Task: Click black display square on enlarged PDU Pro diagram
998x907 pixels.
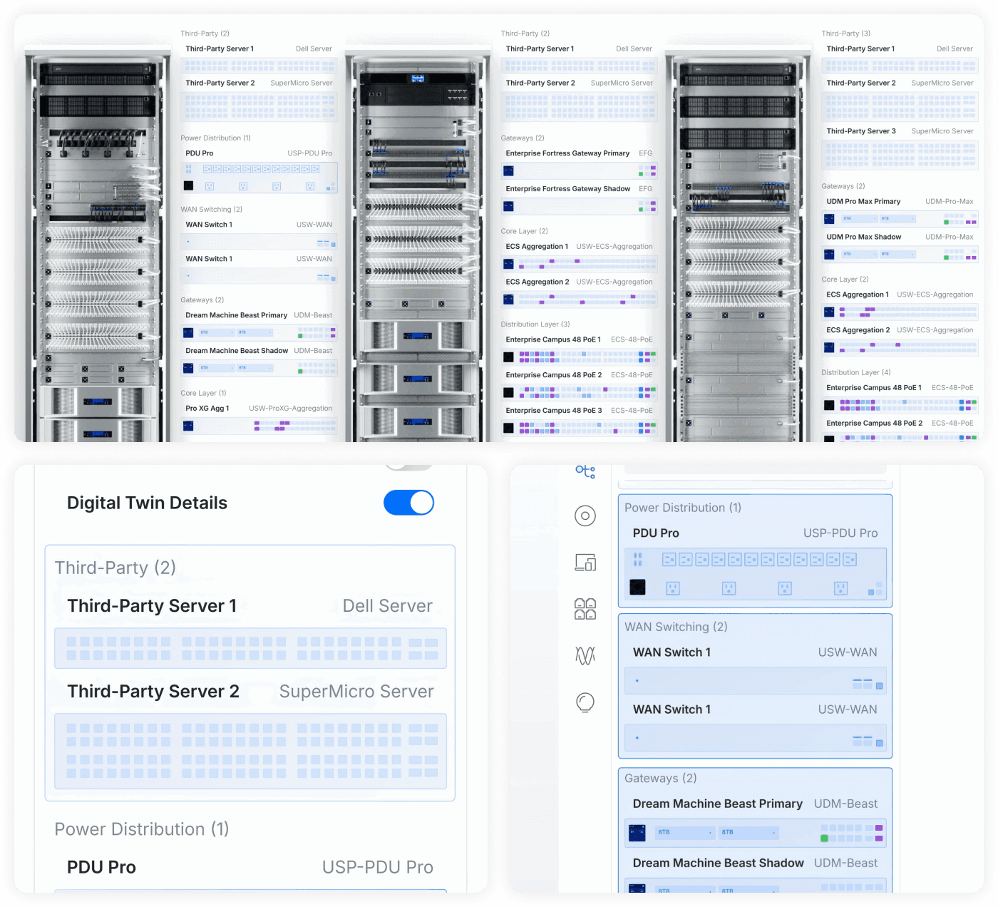Action: coord(637,588)
